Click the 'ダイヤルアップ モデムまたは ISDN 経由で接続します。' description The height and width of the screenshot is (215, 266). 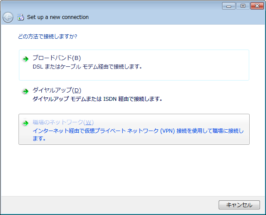click(x=97, y=99)
